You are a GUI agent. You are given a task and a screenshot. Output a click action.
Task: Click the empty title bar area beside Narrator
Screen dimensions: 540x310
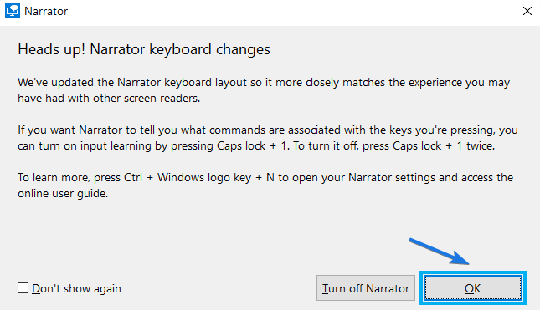[x=293, y=12]
